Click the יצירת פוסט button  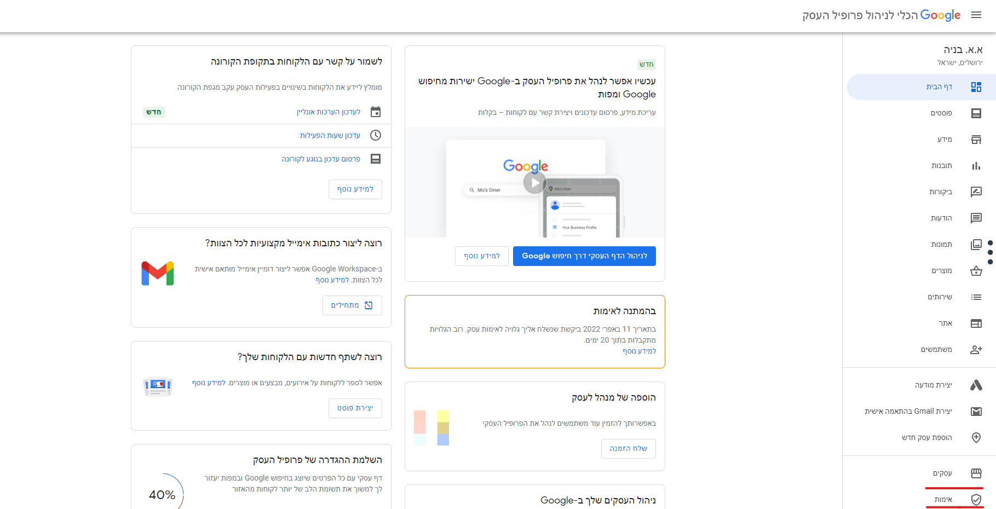[x=355, y=408]
